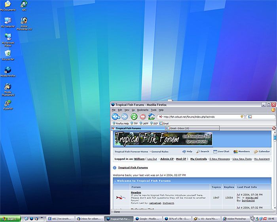The image size is (277, 222).
Task: Click the DCF bookmark in toolbar
Action: coord(154,123)
